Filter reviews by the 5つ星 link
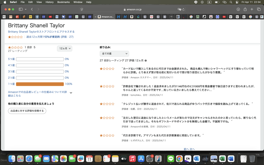Screen dimensions: 264x165 [x=11, y=59]
